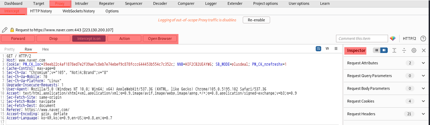This screenshot has height=125, width=430.
Task: Open the Learn tab
Action: click(x=325, y=4)
